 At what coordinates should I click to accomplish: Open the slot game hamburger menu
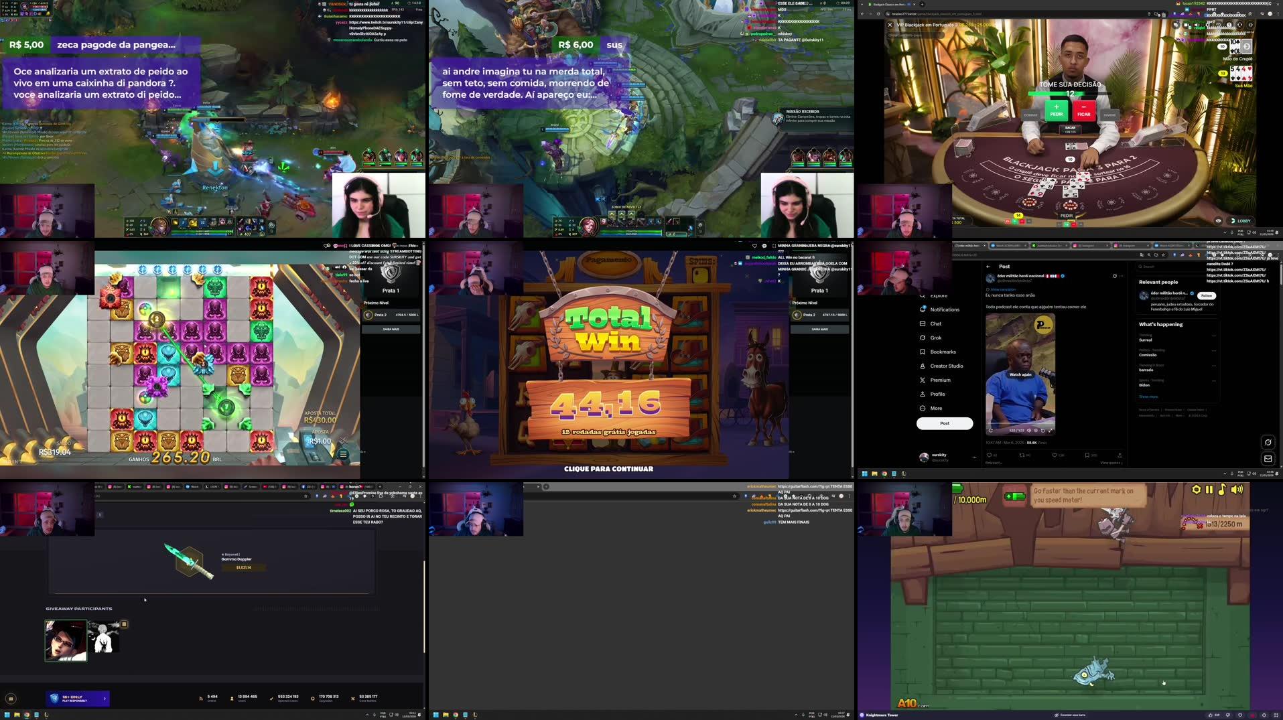click(344, 453)
